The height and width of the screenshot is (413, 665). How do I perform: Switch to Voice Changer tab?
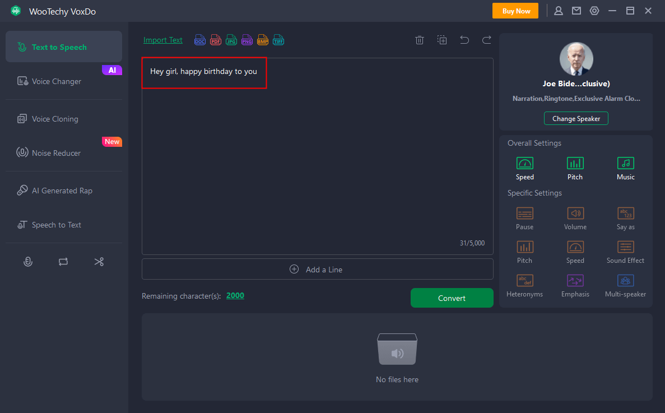(56, 81)
